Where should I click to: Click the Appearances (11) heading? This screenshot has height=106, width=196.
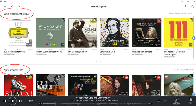(13, 70)
